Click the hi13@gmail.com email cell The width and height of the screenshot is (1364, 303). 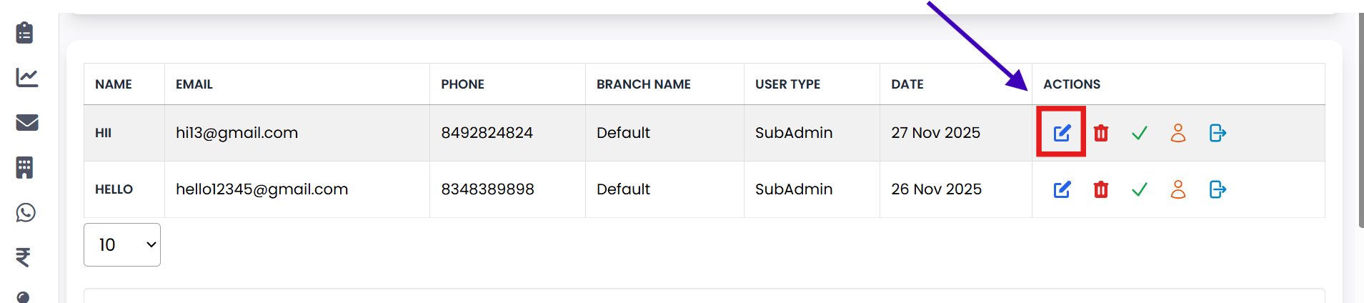click(x=237, y=133)
